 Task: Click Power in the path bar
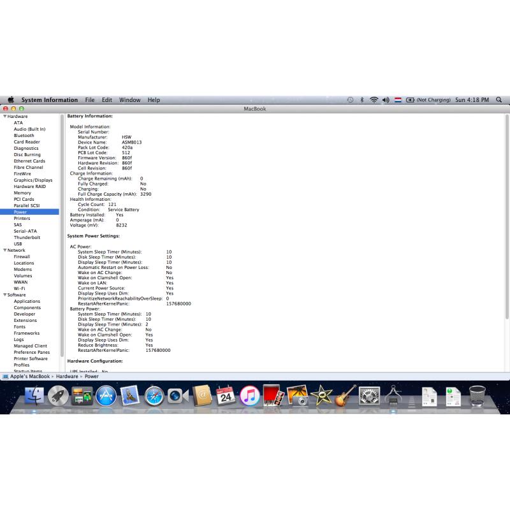point(91,376)
